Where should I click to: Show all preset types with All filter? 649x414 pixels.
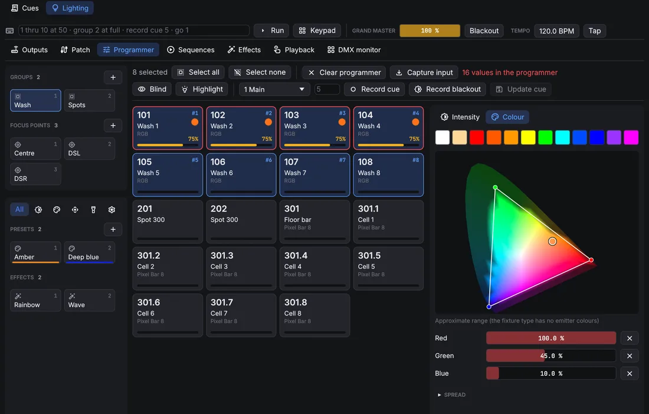click(19, 209)
